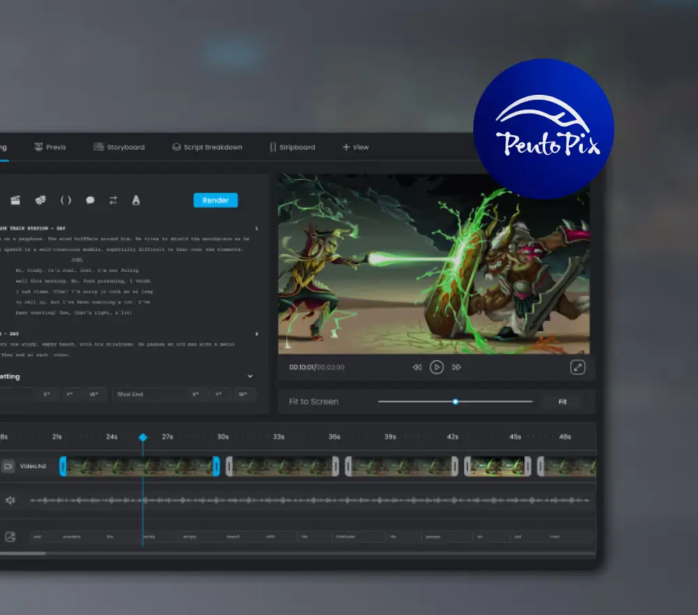Click the timeline horizontal scrollbar

(x=23, y=554)
